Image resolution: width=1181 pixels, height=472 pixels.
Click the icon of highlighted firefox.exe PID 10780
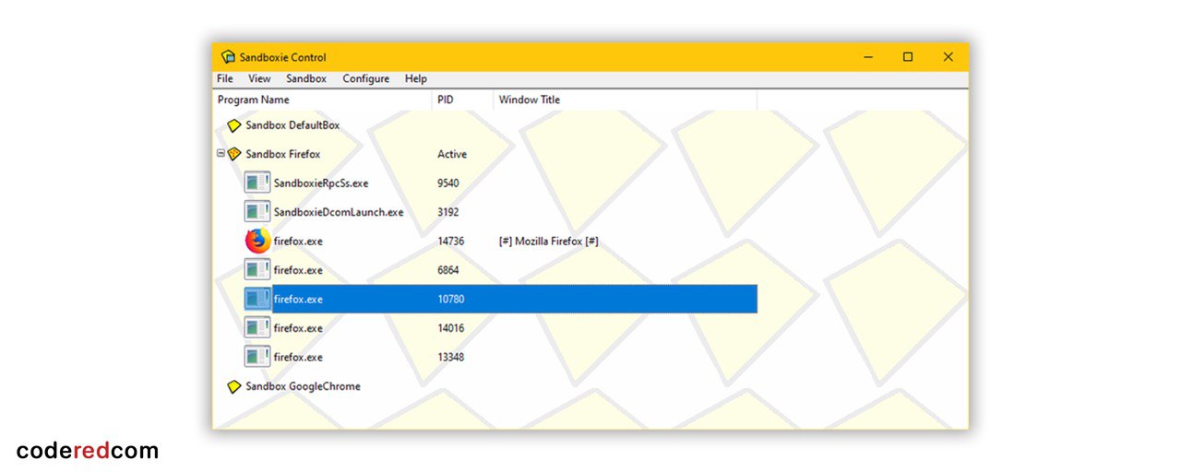pyautogui.click(x=257, y=299)
